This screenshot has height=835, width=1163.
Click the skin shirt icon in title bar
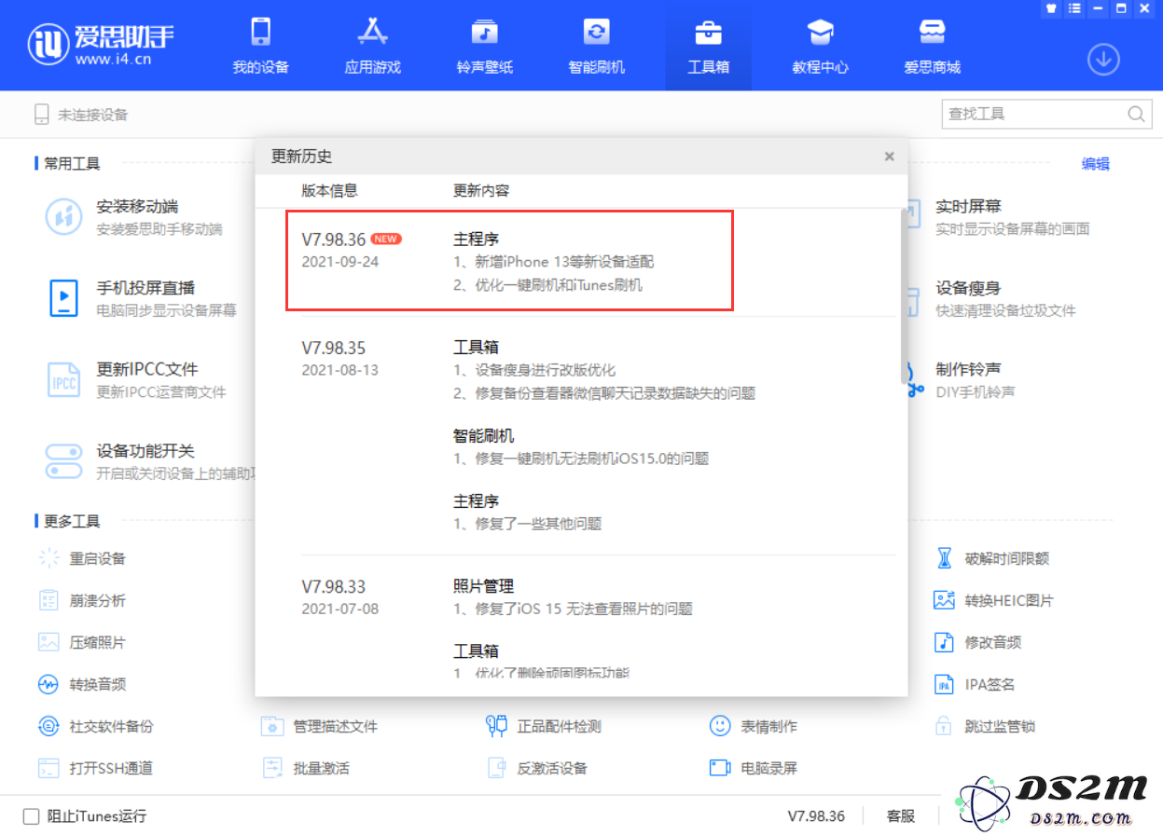tap(1050, 8)
